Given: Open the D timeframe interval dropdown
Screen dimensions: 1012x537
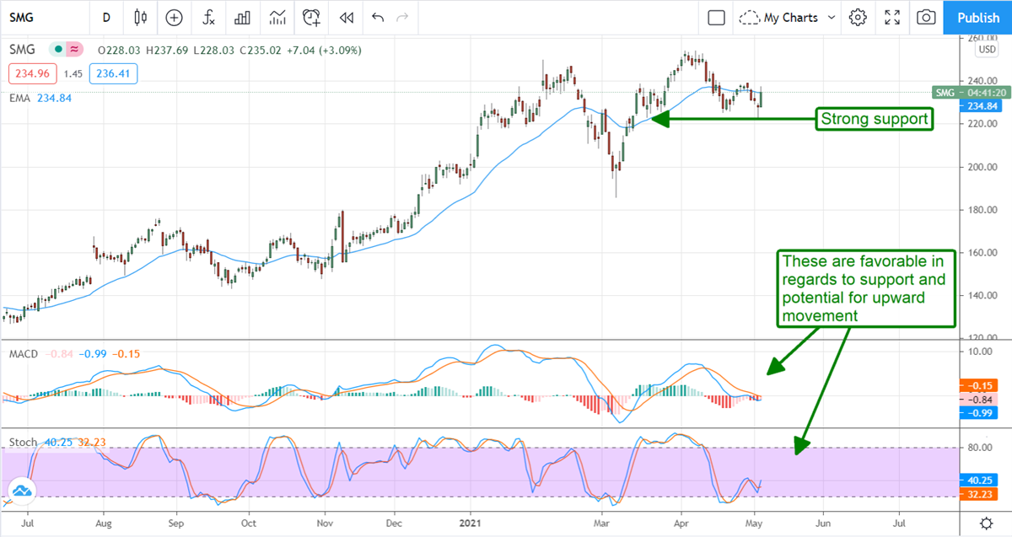Looking at the screenshot, I should (x=105, y=17).
